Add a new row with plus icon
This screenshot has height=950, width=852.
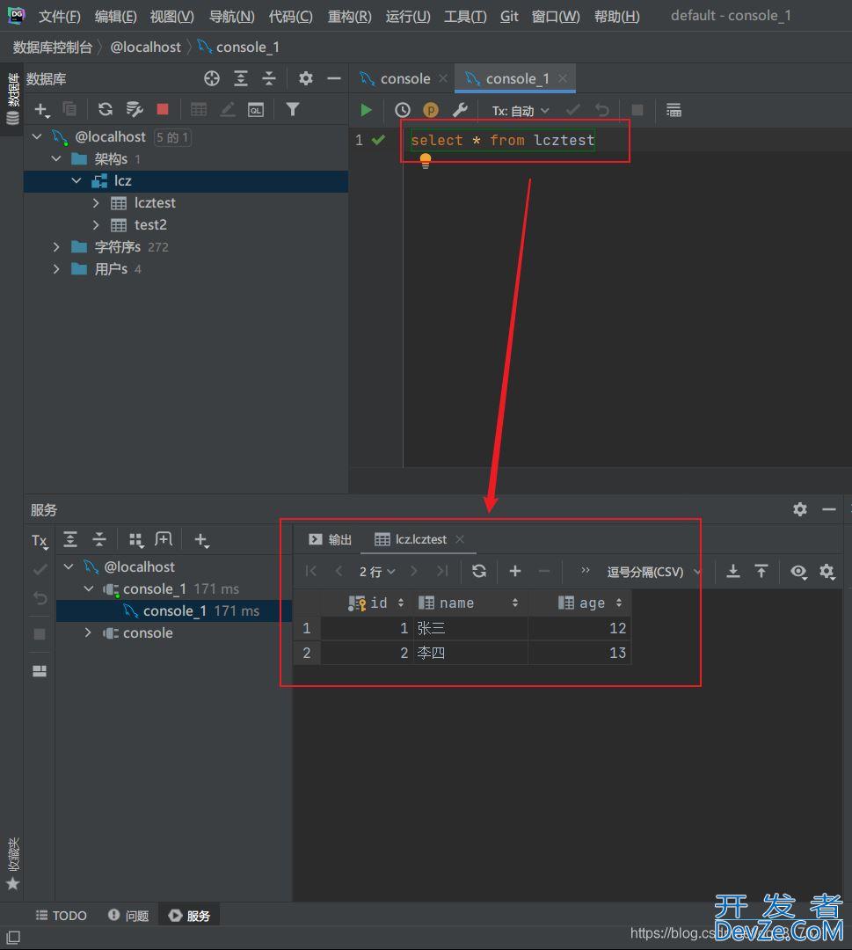click(515, 571)
